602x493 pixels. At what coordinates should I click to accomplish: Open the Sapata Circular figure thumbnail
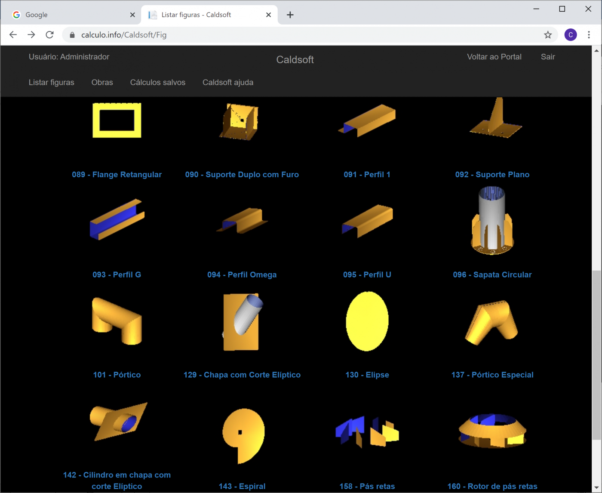click(492, 221)
